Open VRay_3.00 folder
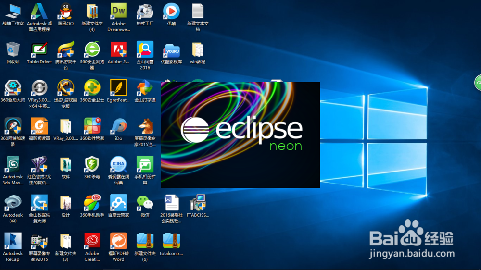Image resolution: width=481 pixels, height=270 pixels. tap(65, 126)
